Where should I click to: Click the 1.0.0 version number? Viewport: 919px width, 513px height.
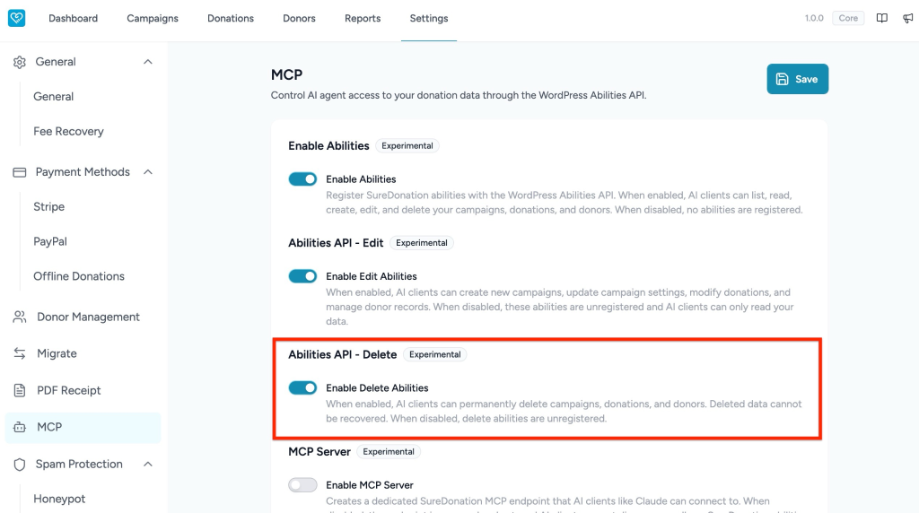813,18
